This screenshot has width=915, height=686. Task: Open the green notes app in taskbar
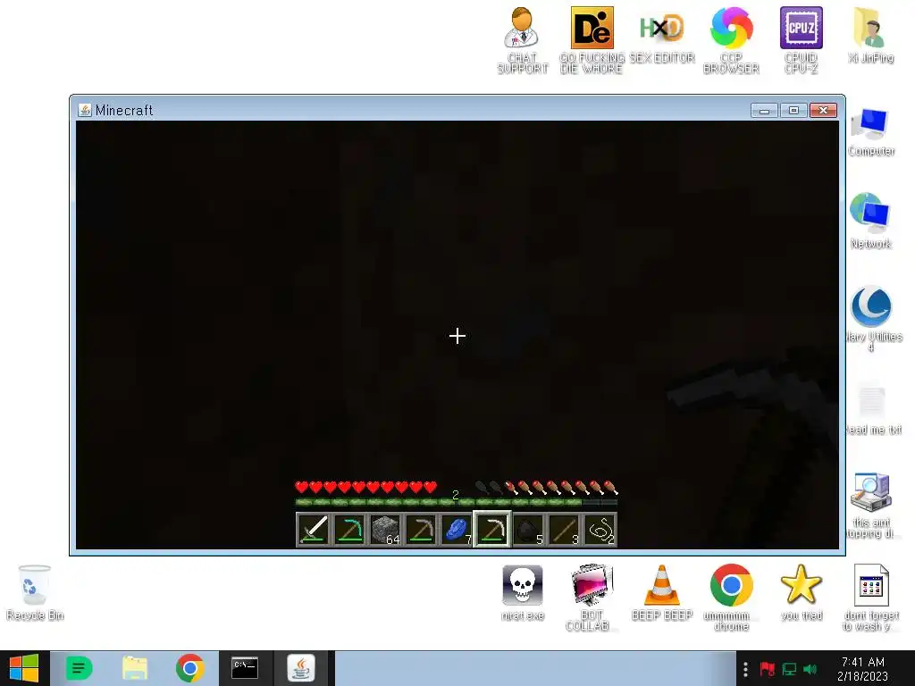tap(80, 668)
